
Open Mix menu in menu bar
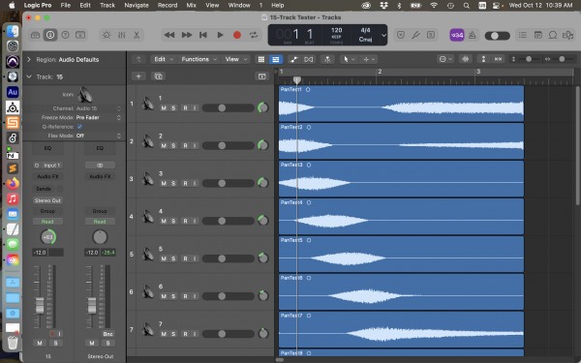[191, 5]
